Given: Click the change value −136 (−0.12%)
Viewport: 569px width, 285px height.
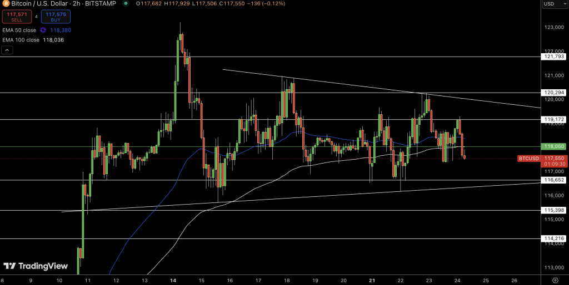Looking at the screenshot, I should pyautogui.click(x=267, y=3).
